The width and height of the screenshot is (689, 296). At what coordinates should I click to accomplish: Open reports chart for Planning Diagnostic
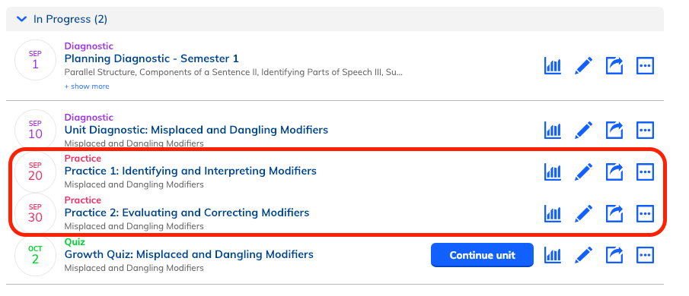553,66
